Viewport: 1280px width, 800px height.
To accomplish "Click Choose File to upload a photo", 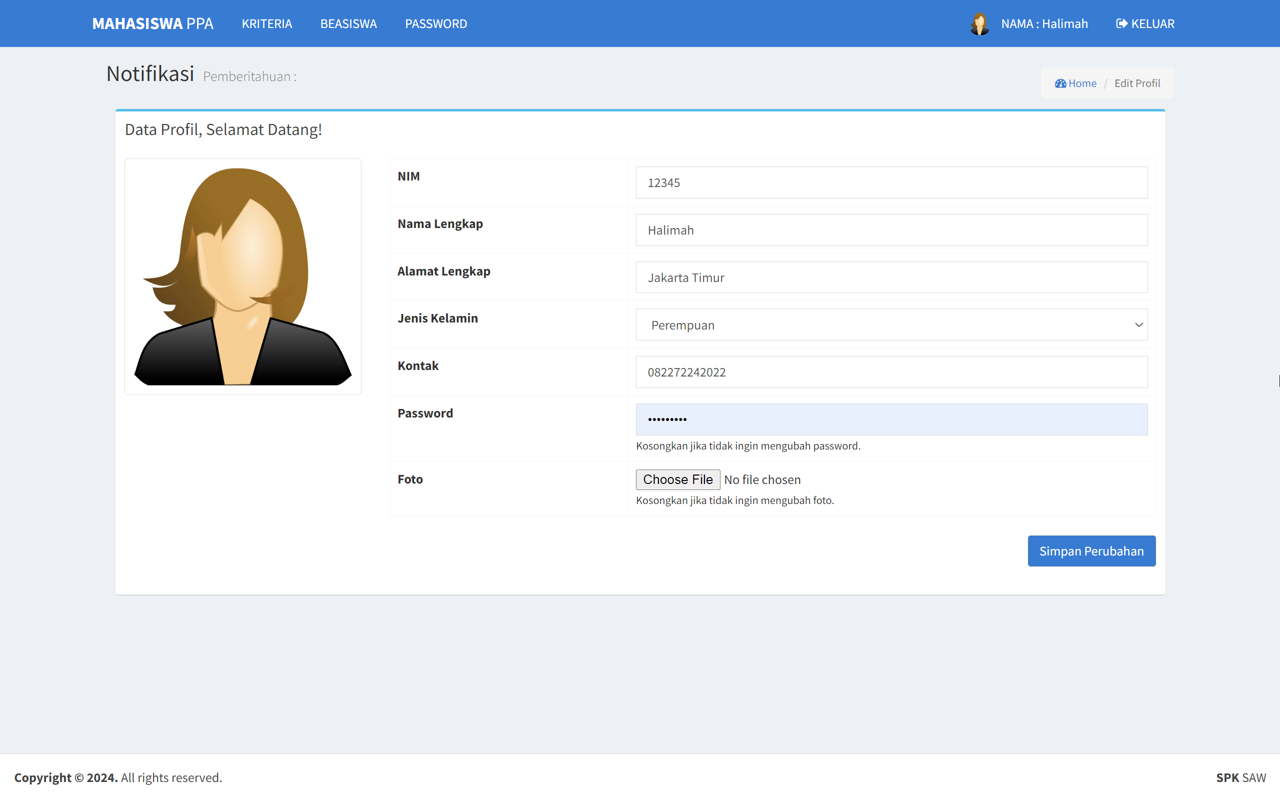I will (x=677, y=479).
